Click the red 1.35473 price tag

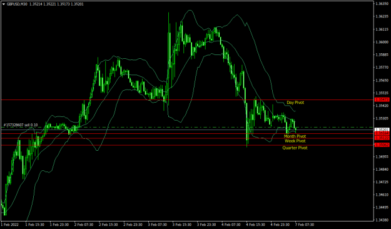pyautogui.click(x=382, y=99)
